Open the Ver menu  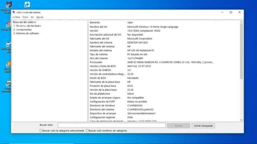32,17
